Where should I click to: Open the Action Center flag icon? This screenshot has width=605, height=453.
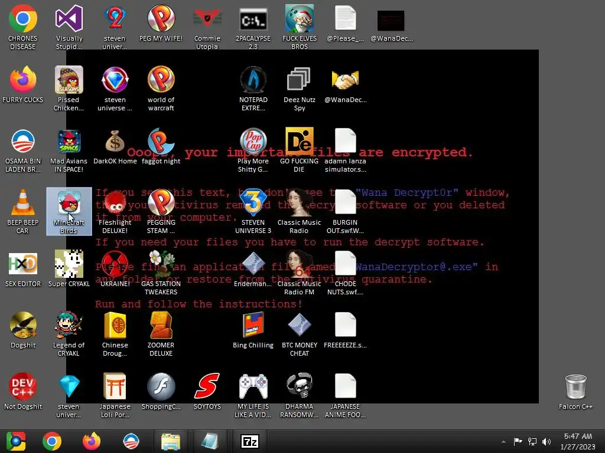pyautogui.click(x=518, y=441)
